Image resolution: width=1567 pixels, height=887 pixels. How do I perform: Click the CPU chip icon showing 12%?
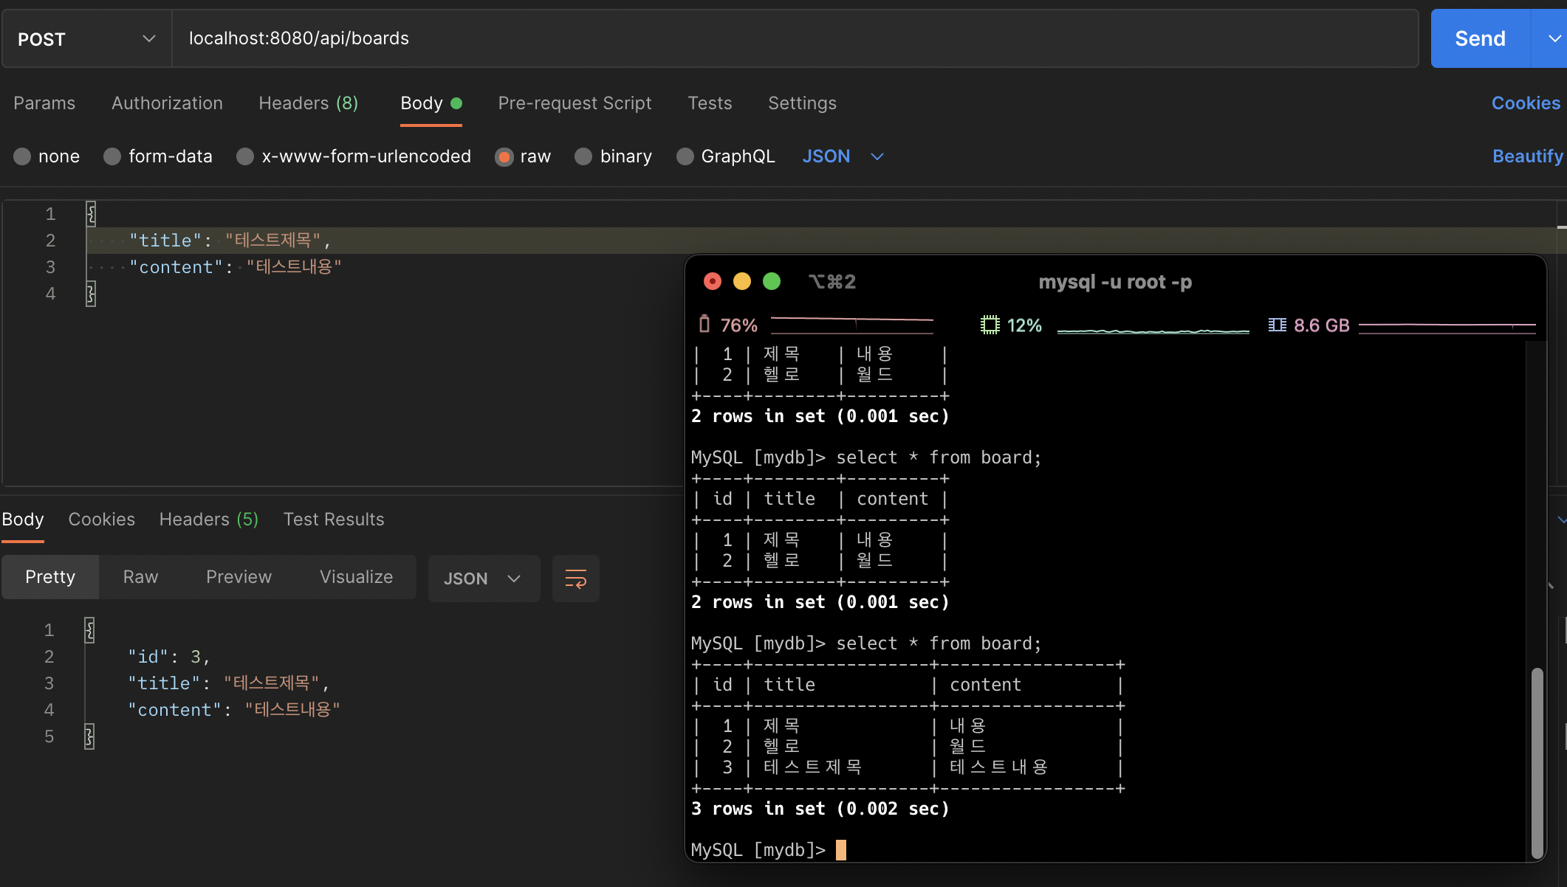pos(990,325)
